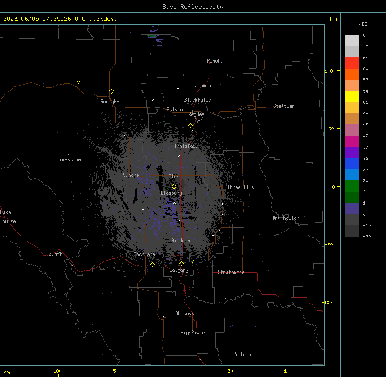Click the Strathmore town label
The width and height of the screenshot is (386, 377).
click(231, 272)
